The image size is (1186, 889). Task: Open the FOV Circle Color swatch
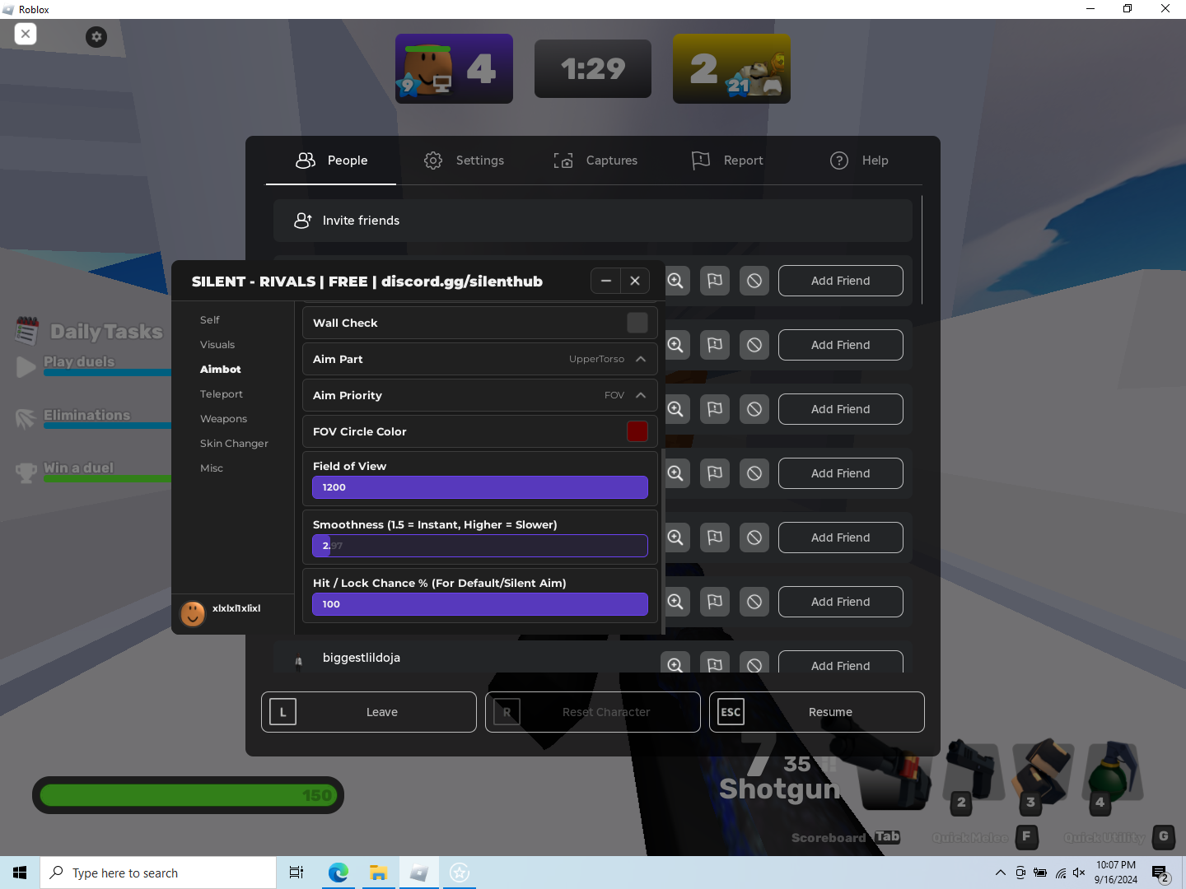pyautogui.click(x=637, y=431)
